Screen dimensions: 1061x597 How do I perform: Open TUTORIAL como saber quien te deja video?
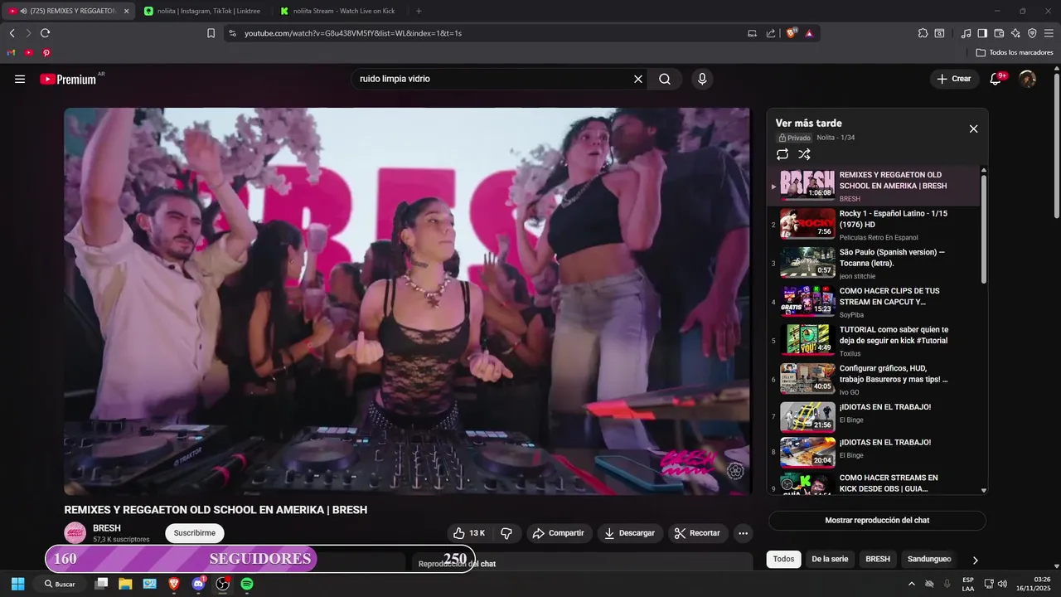click(x=875, y=340)
